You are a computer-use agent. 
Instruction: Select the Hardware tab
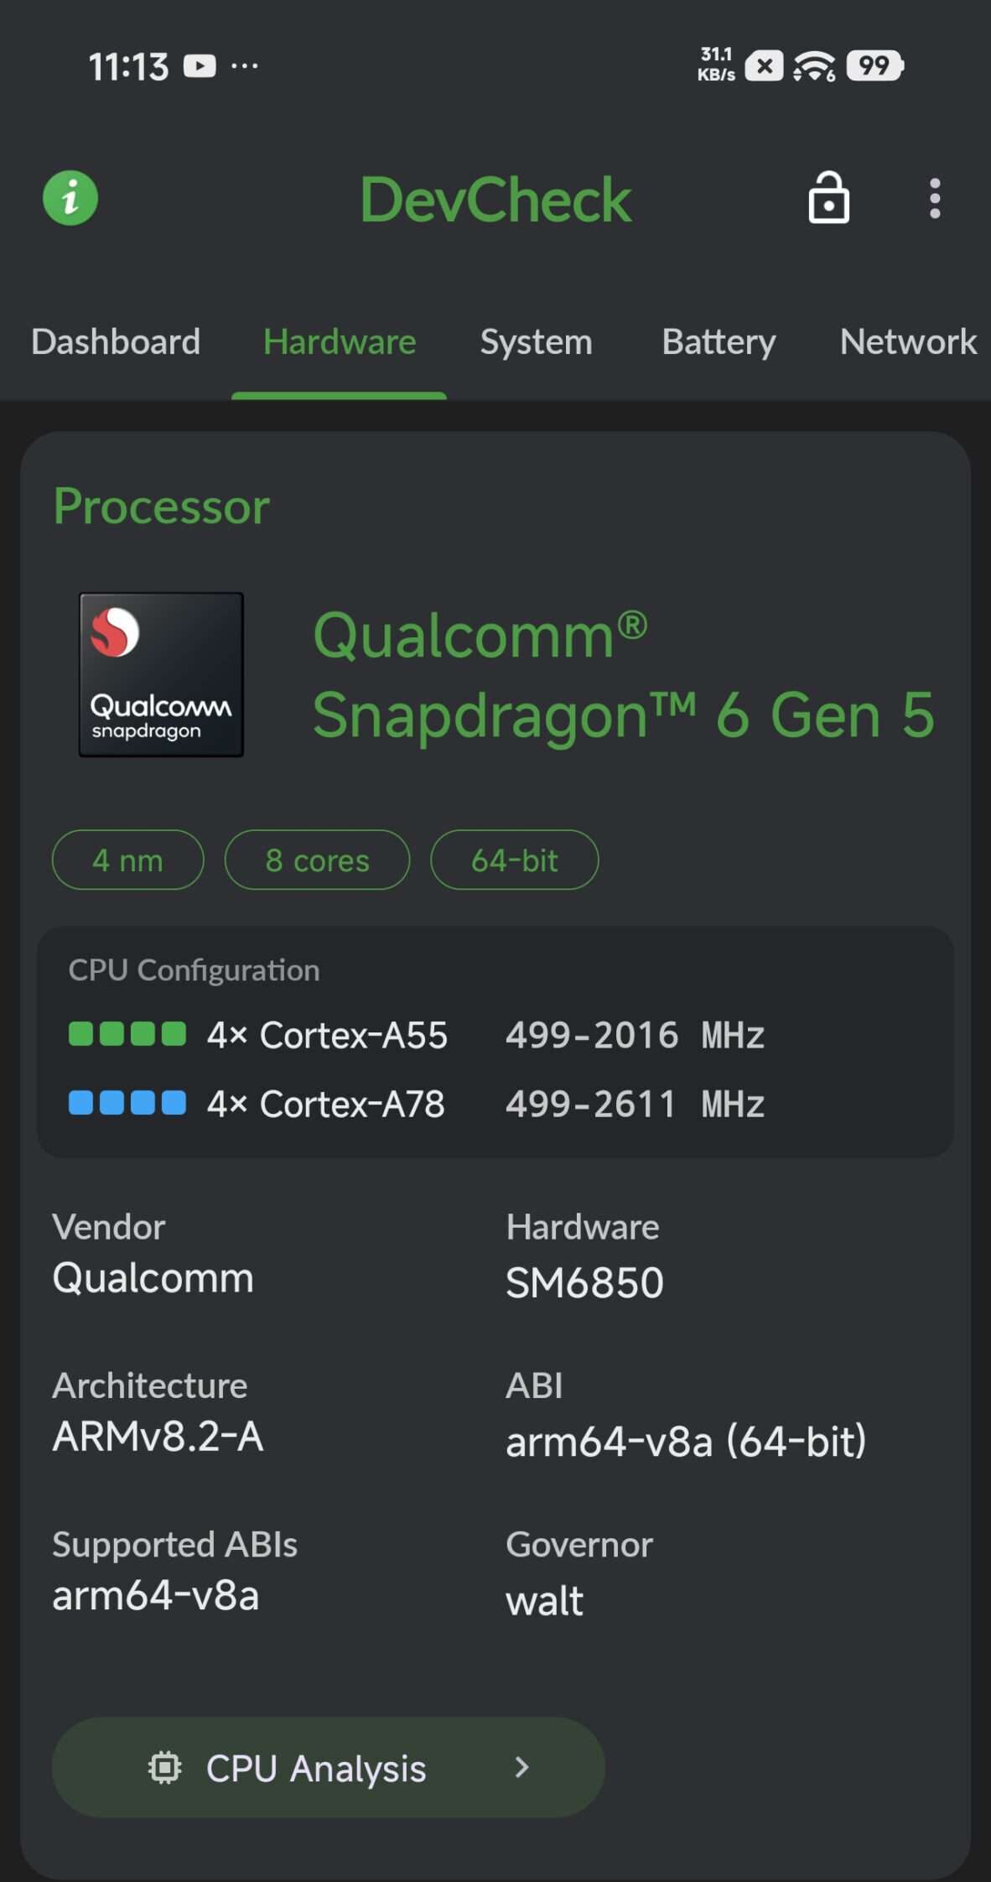(340, 341)
